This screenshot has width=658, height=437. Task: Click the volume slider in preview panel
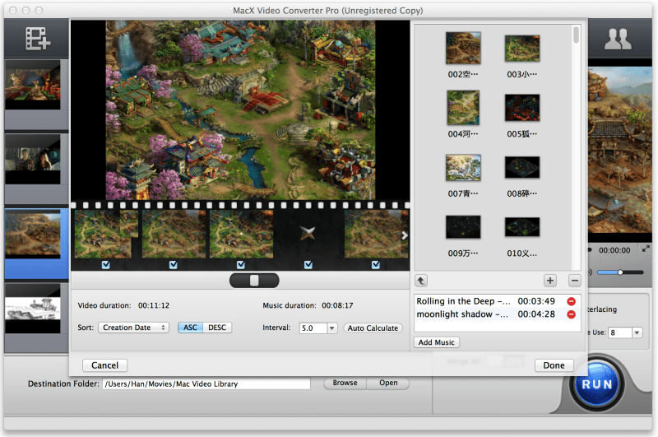[x=620, y=272]
